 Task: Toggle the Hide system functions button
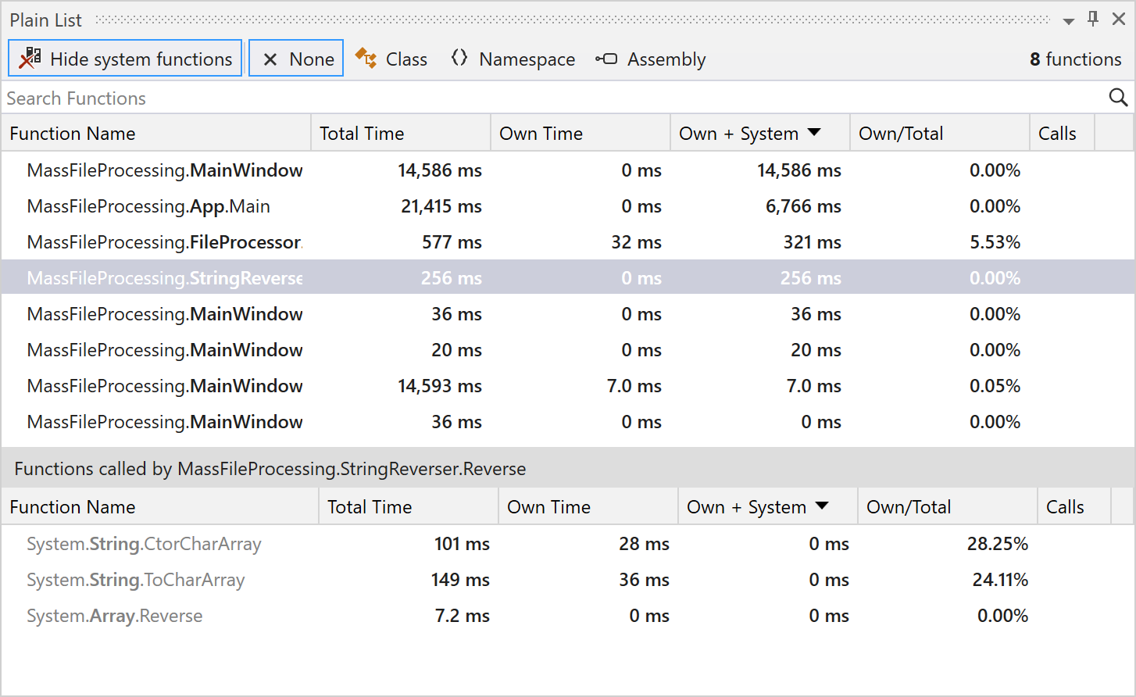pyautogui.click(x=125, y=59)
